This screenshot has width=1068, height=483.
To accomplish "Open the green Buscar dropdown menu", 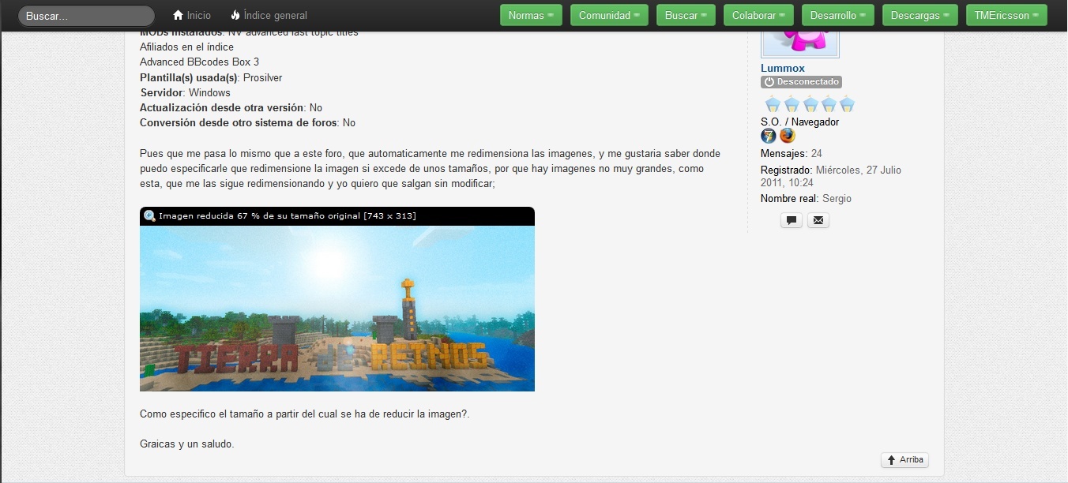I will [x=686, y=15].
